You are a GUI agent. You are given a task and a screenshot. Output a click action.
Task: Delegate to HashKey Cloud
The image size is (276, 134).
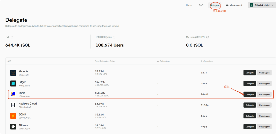click(250, 105)
